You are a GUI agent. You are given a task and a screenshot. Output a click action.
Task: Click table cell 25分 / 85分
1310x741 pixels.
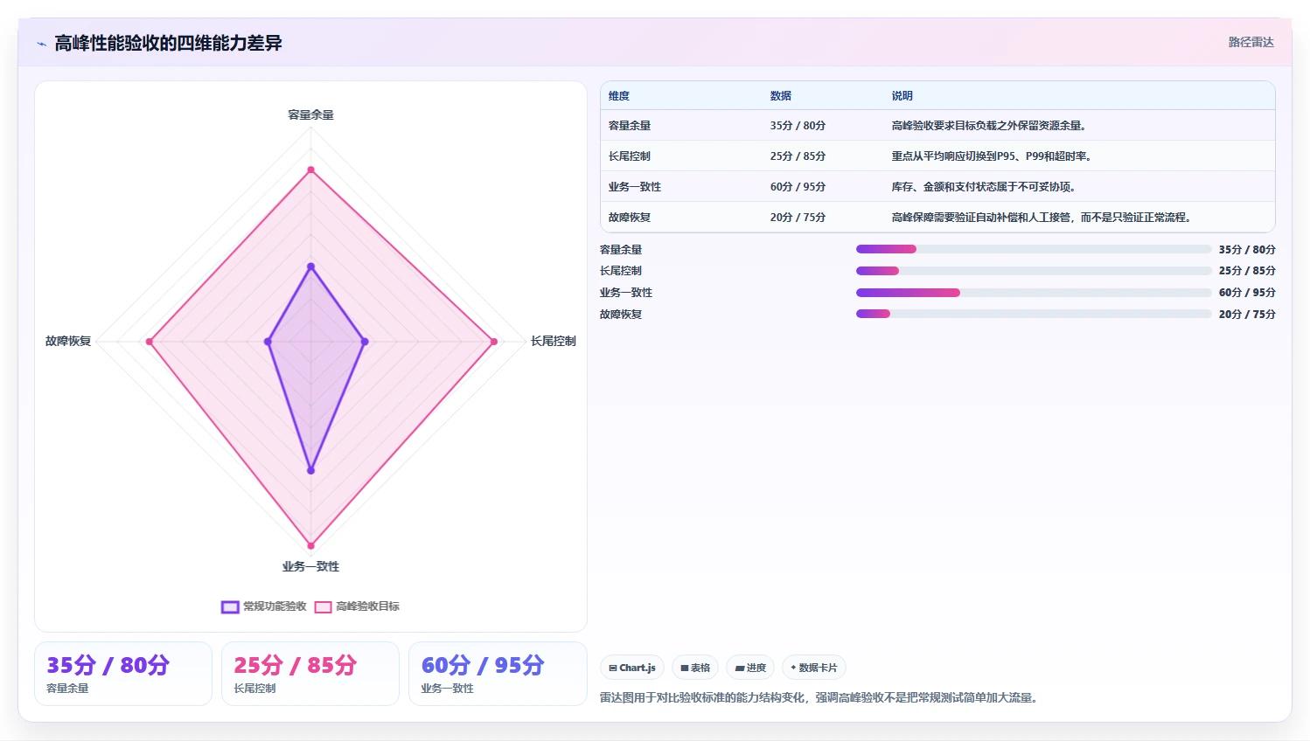(798, 156)
